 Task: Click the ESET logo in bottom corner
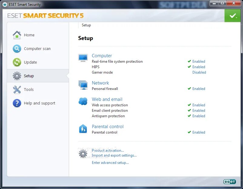230,181
